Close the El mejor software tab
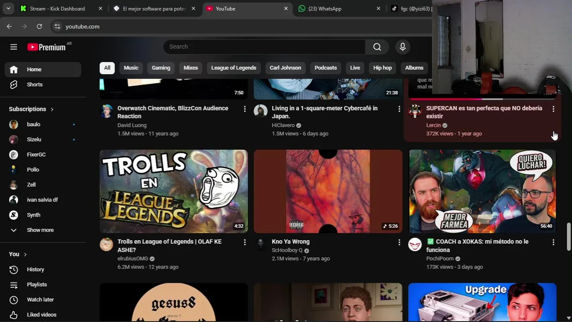Screen dimensions: 572x322 [x=193, y=8]
